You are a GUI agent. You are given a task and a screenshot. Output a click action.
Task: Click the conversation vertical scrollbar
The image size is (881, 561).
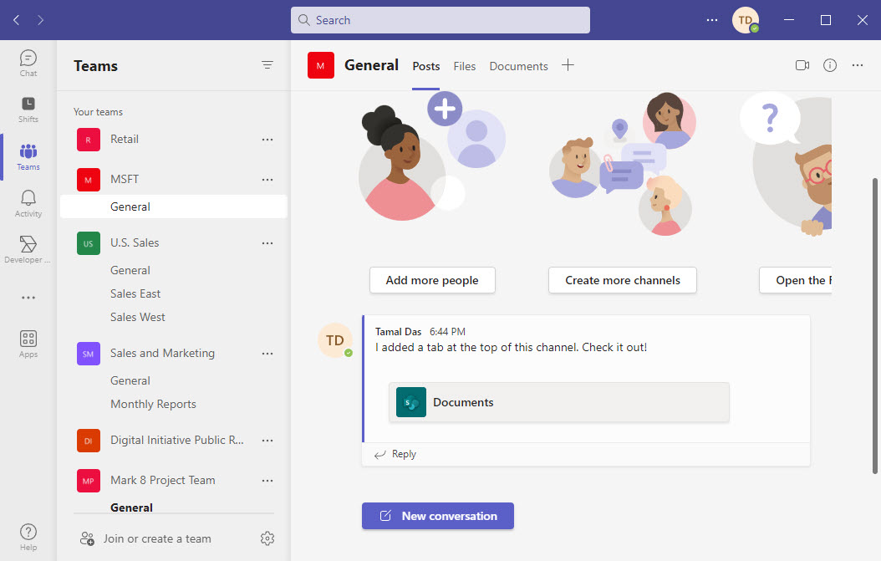click(875, 326)
